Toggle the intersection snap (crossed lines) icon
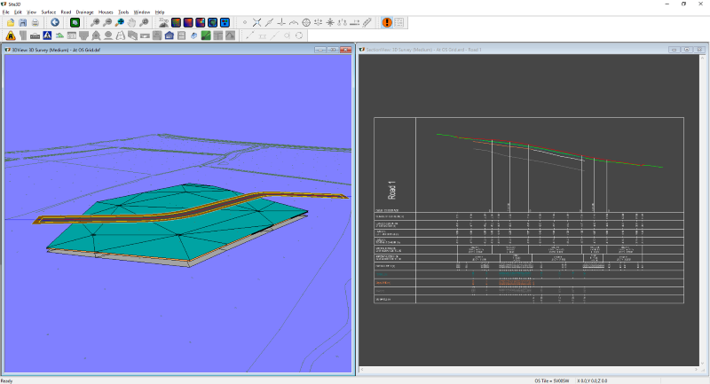The image size is (710, 384). [x=257, y=22]
